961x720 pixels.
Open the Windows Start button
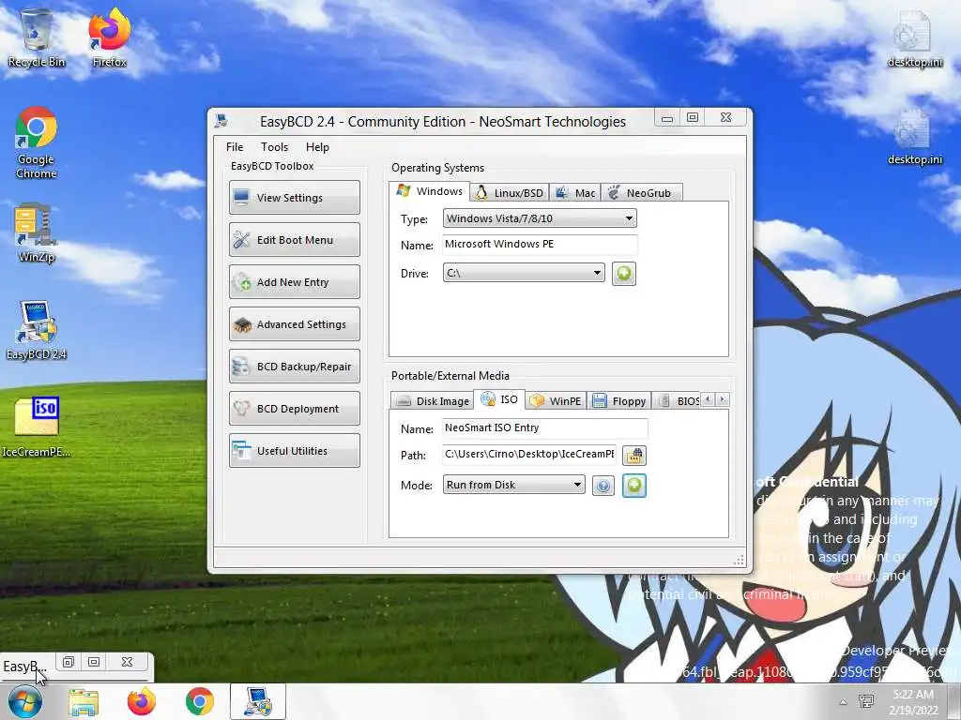pyautogui.click(x=25, y=701)
